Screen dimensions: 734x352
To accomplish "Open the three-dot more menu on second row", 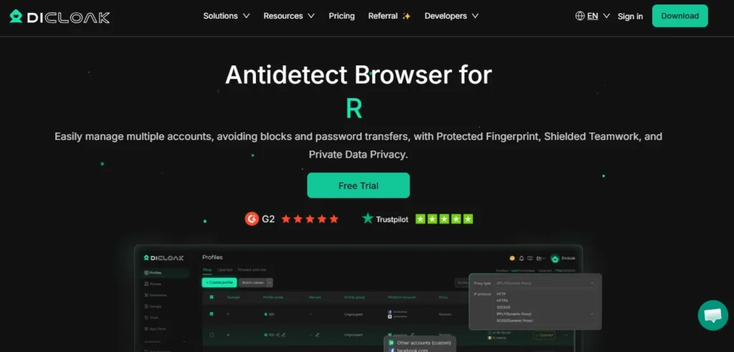I will pyautogui.click(x=566, y=335).
